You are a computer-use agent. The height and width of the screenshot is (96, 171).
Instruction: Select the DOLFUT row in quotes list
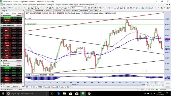[11, 18]
